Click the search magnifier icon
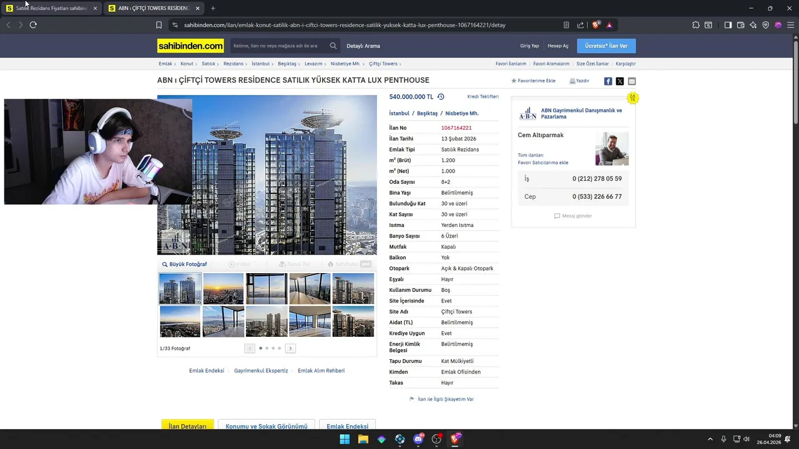Viewport: 799px width, 449px height. pyautogui.click(x=333, y=46)
